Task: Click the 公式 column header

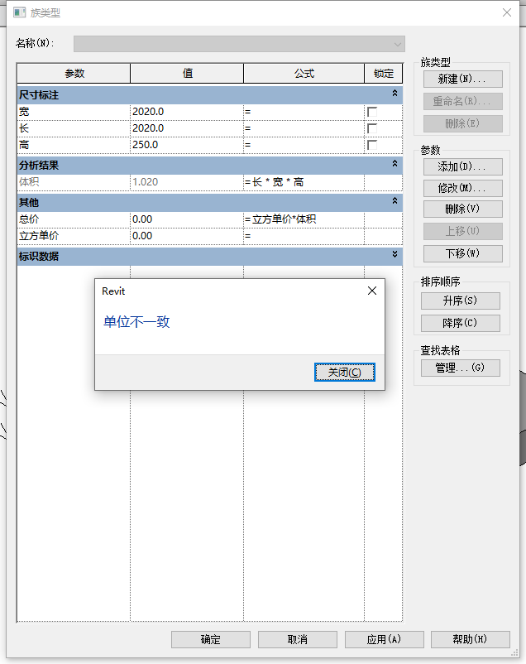Action: coord(304,74)
